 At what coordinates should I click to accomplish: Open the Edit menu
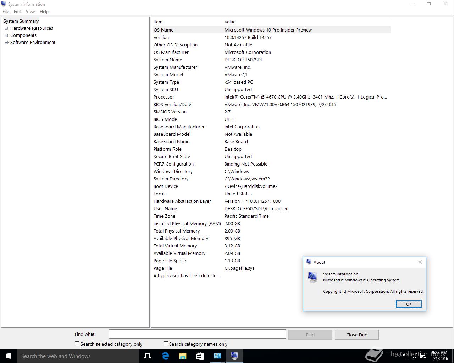click(x=17, y=11)
